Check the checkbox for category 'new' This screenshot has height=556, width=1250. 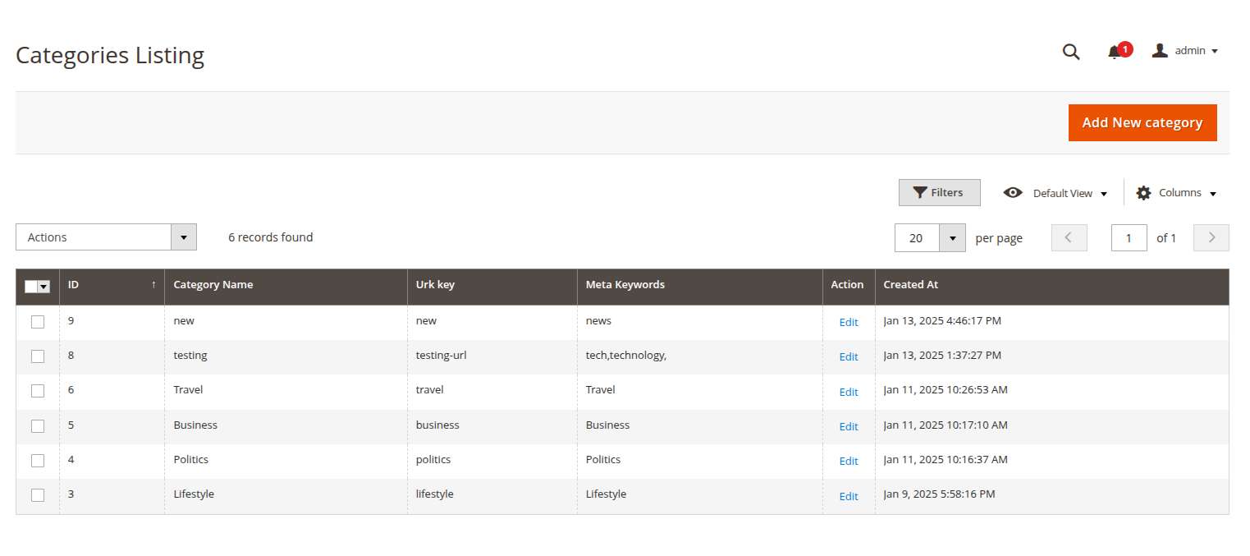coord(37,321)
